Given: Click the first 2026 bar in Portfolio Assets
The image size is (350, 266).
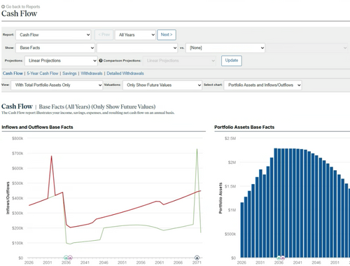Looking at the screenshot, I should click(242, 230).
